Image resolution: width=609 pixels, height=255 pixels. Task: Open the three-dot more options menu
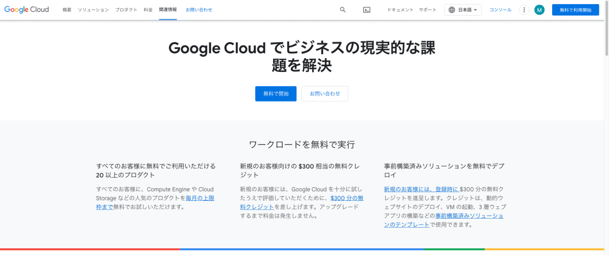[524, 10]
